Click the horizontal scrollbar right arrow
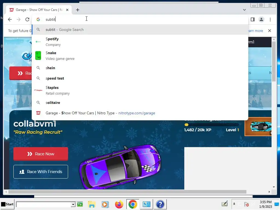The image size is (280, 210). 269,192
